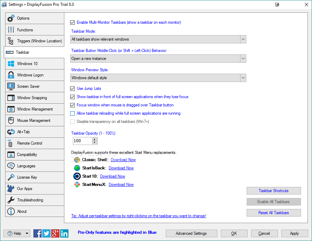
Task: Download StartMenuX via Download Now link
Action: tap(121, 185)
